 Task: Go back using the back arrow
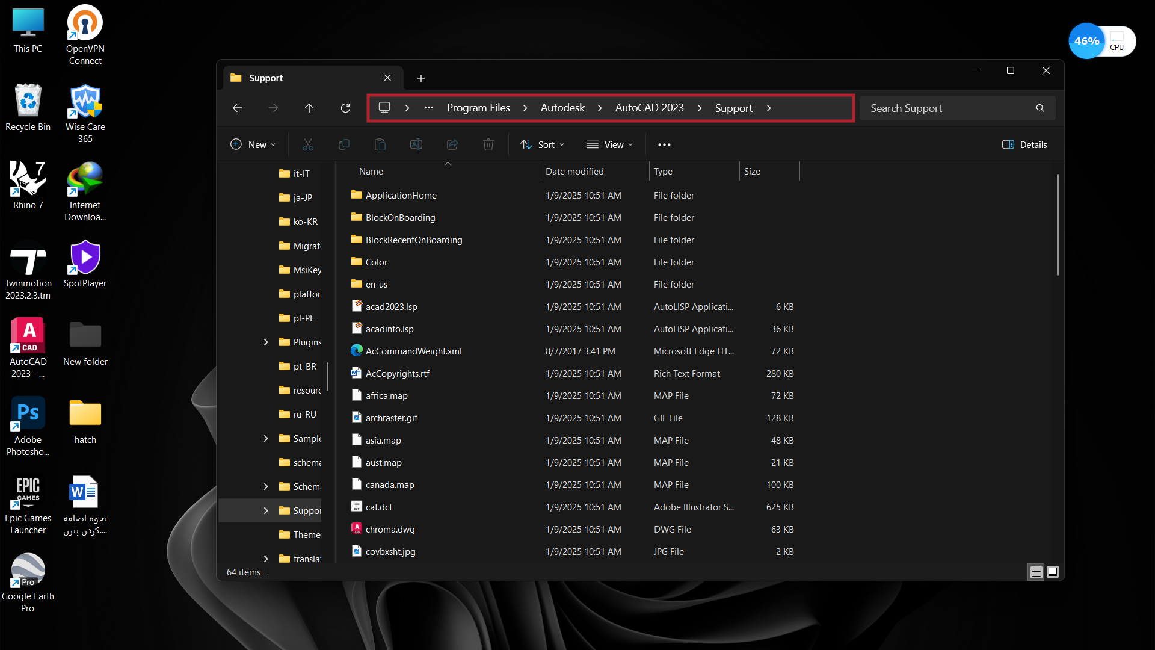coord(237,108)
